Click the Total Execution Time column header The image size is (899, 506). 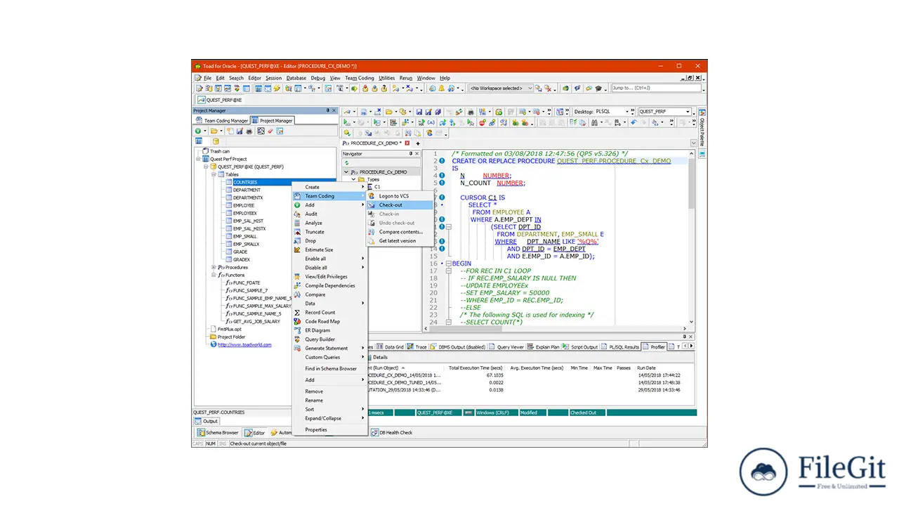click(477, 368)
